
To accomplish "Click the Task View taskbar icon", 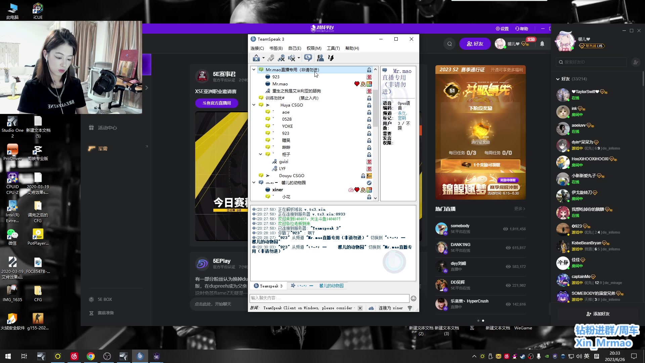I will [24, 356].
